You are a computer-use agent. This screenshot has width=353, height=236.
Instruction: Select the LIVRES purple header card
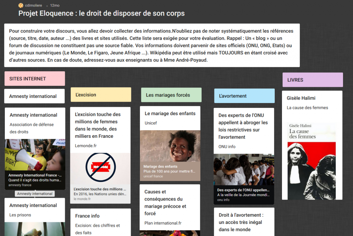313,80
